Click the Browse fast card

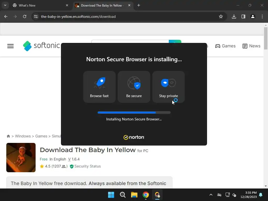point(99,87)
